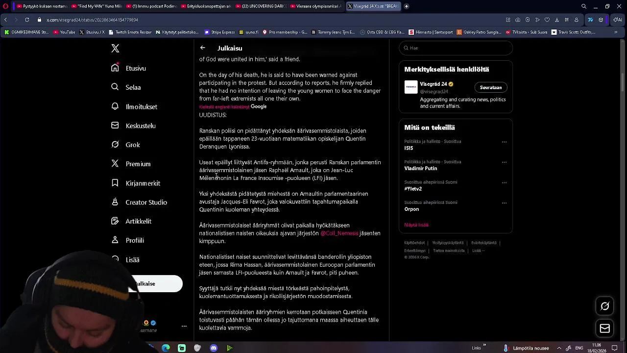Open the browser tab search magnifier
Screen dimensions: 627x353
coord(584,6)
